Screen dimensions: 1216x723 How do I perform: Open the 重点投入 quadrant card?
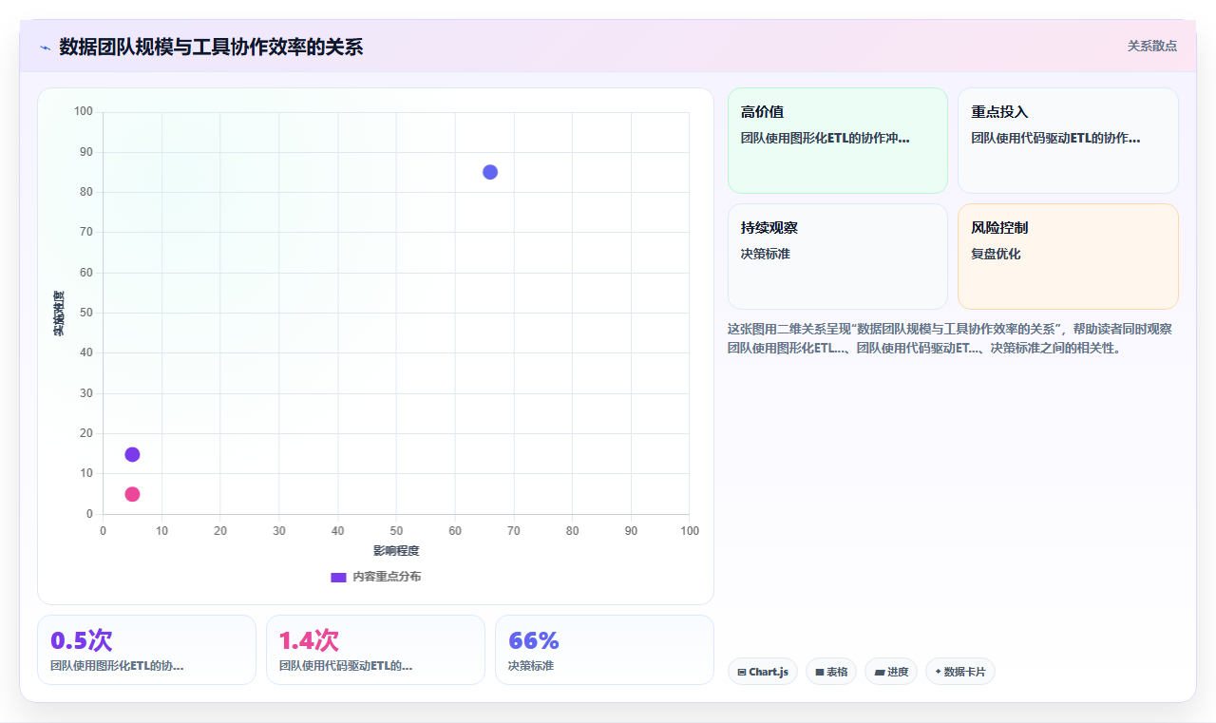click(1068, 141)
